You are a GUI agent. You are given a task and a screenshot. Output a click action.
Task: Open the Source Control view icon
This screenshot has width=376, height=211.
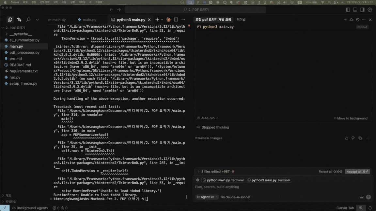tap(19, 20)
